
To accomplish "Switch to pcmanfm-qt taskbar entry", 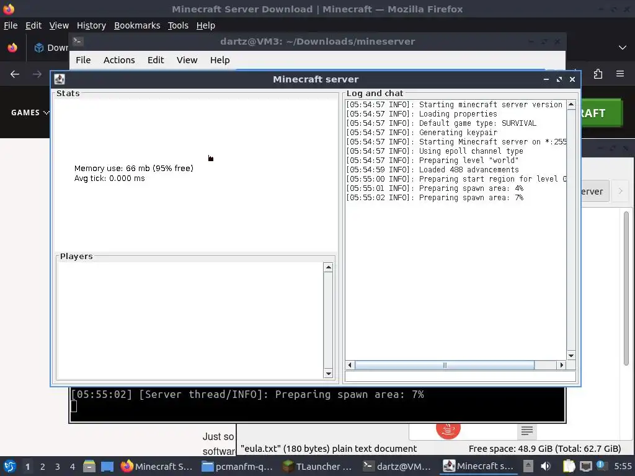I will tap(238, 466).
